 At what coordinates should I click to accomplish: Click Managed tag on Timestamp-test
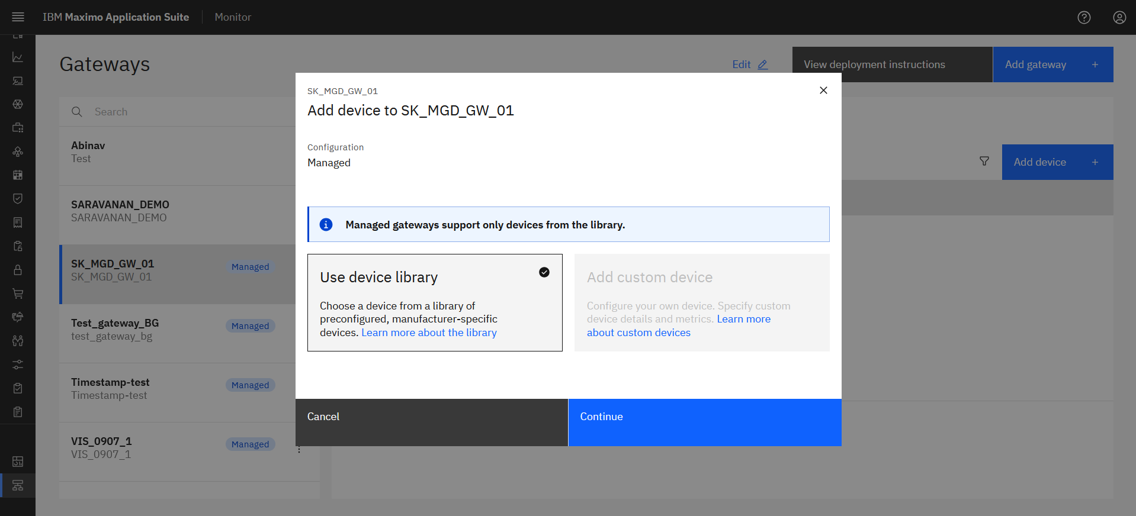point(250,385)
